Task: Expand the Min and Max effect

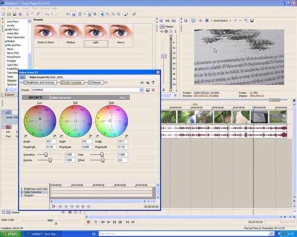Action: [6, 45]
